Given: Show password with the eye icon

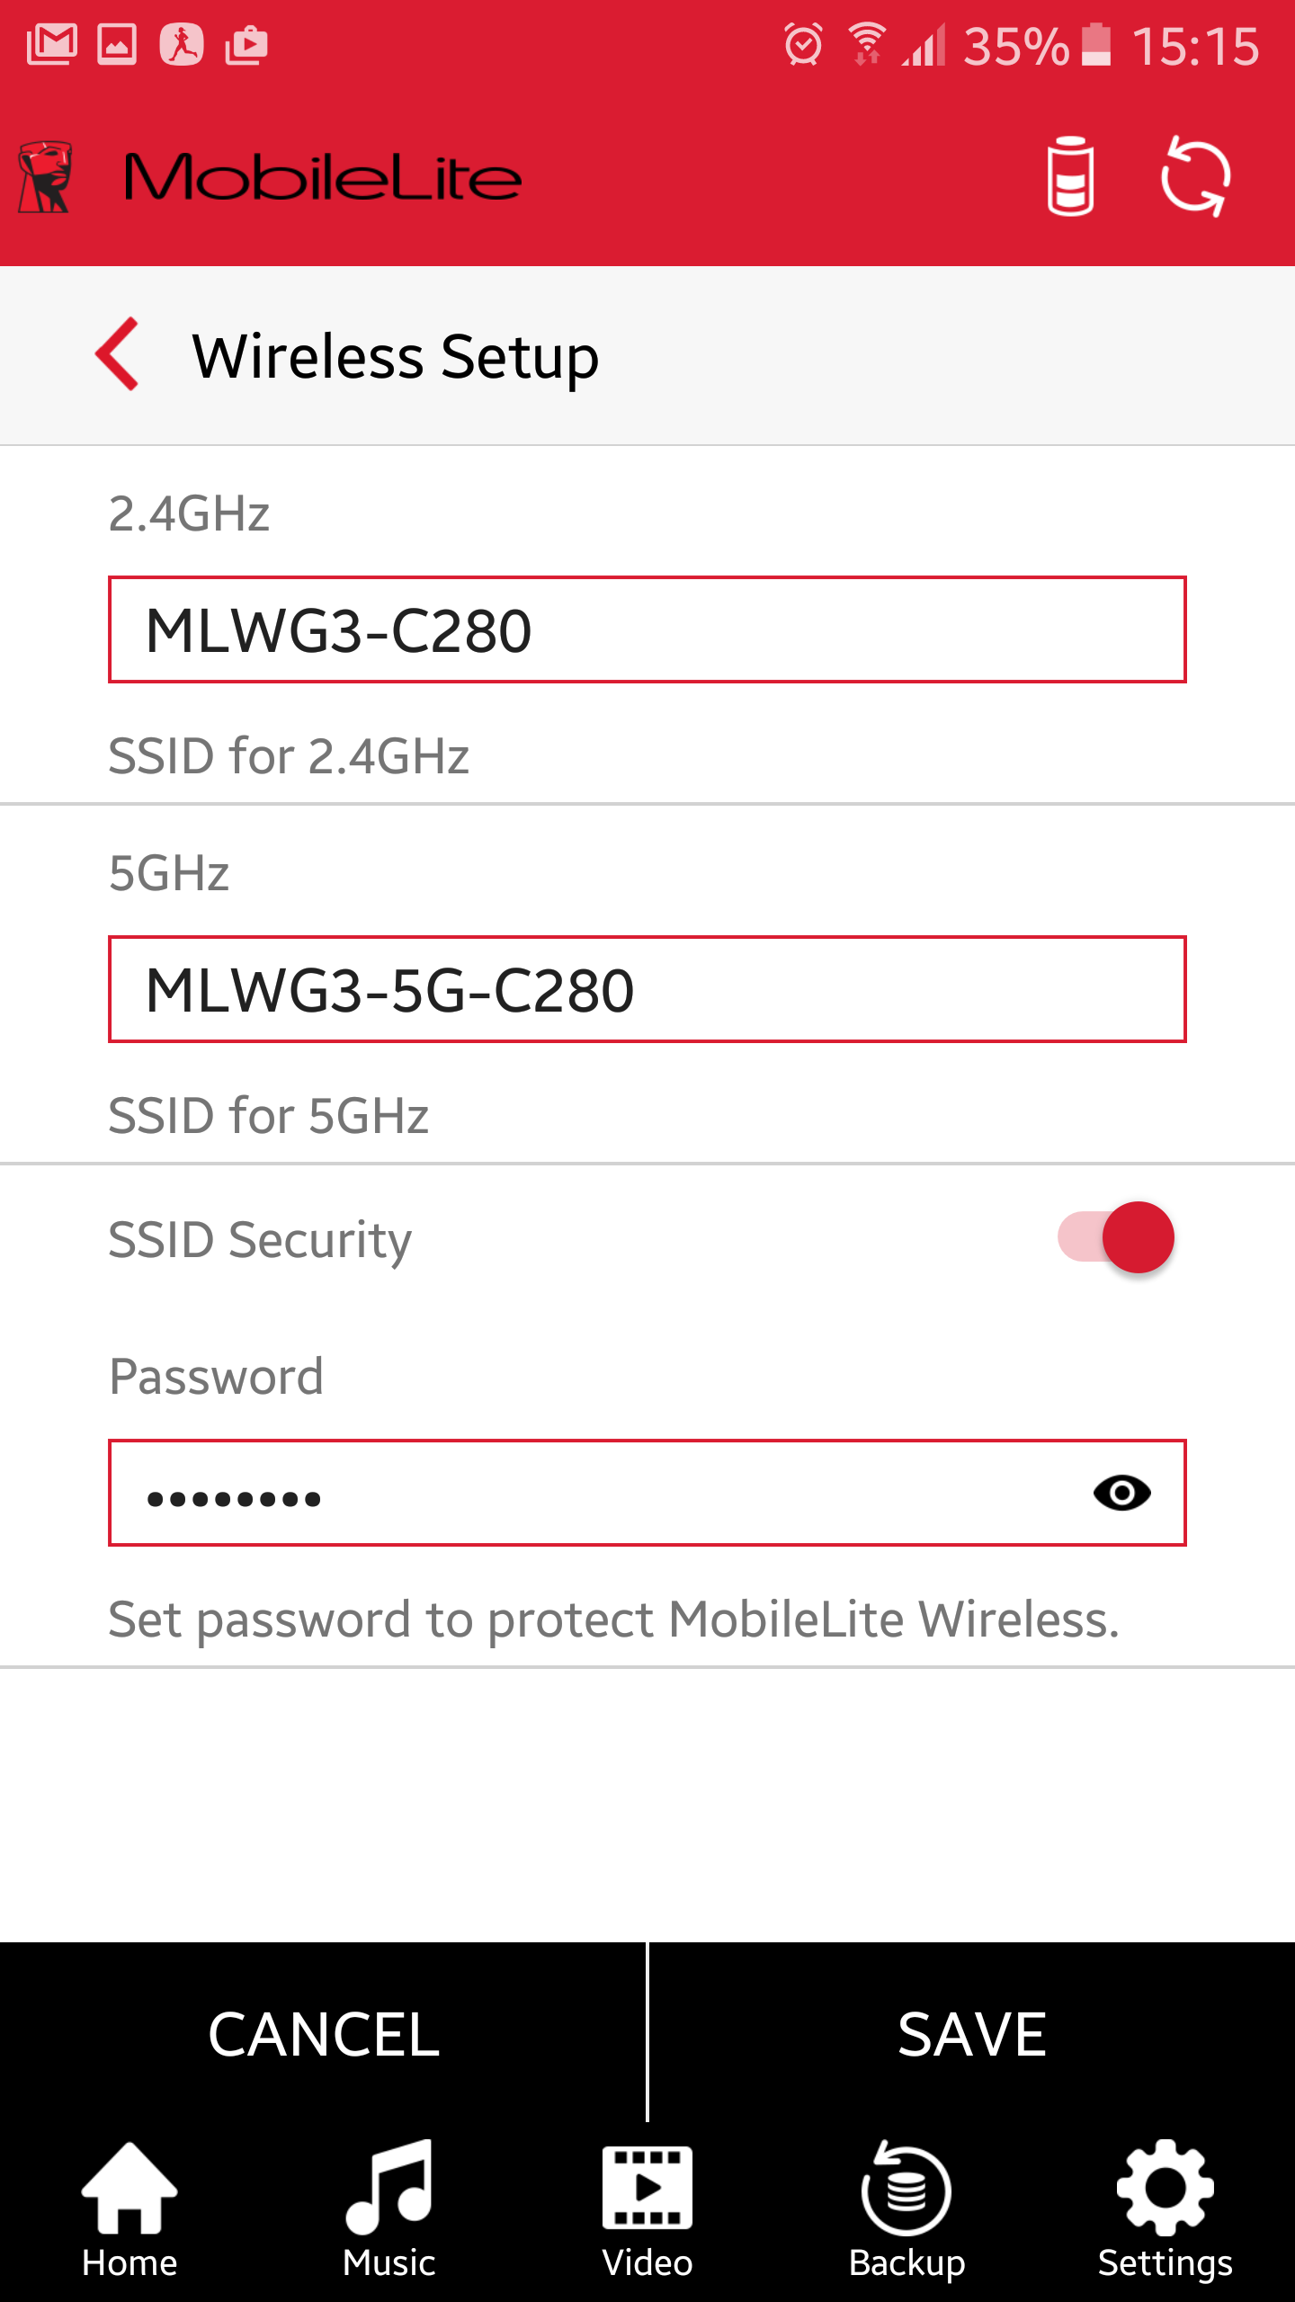Looking at the screenshot, I should pyautogui.click(x=1121, y=1493).
